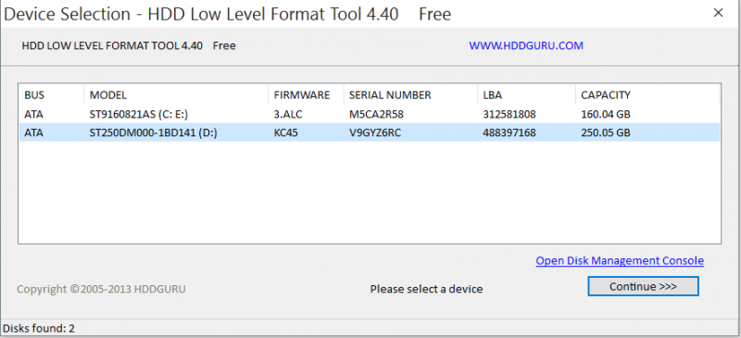
Task: Click firmware KC45 cell
Action: coord(286,132)
